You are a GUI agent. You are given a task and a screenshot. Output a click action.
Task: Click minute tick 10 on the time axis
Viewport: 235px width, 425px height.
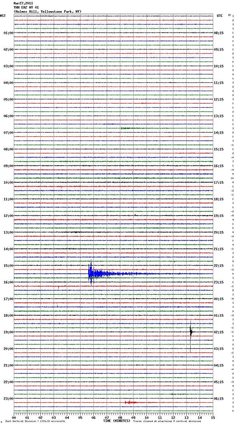tap(147, 418)
